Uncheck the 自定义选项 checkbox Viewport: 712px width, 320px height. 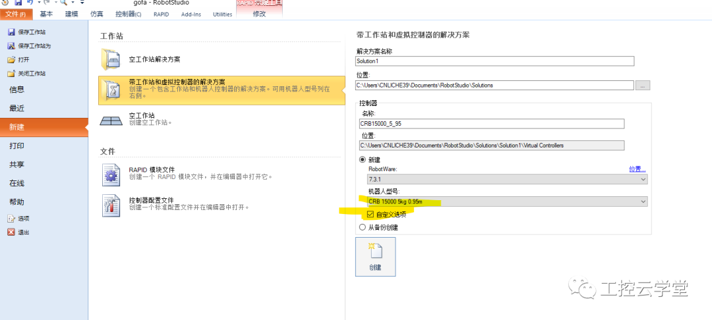click(370, 215)
